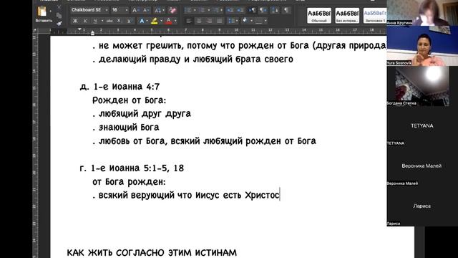Expand numbering style arrow

click(208, 10)
